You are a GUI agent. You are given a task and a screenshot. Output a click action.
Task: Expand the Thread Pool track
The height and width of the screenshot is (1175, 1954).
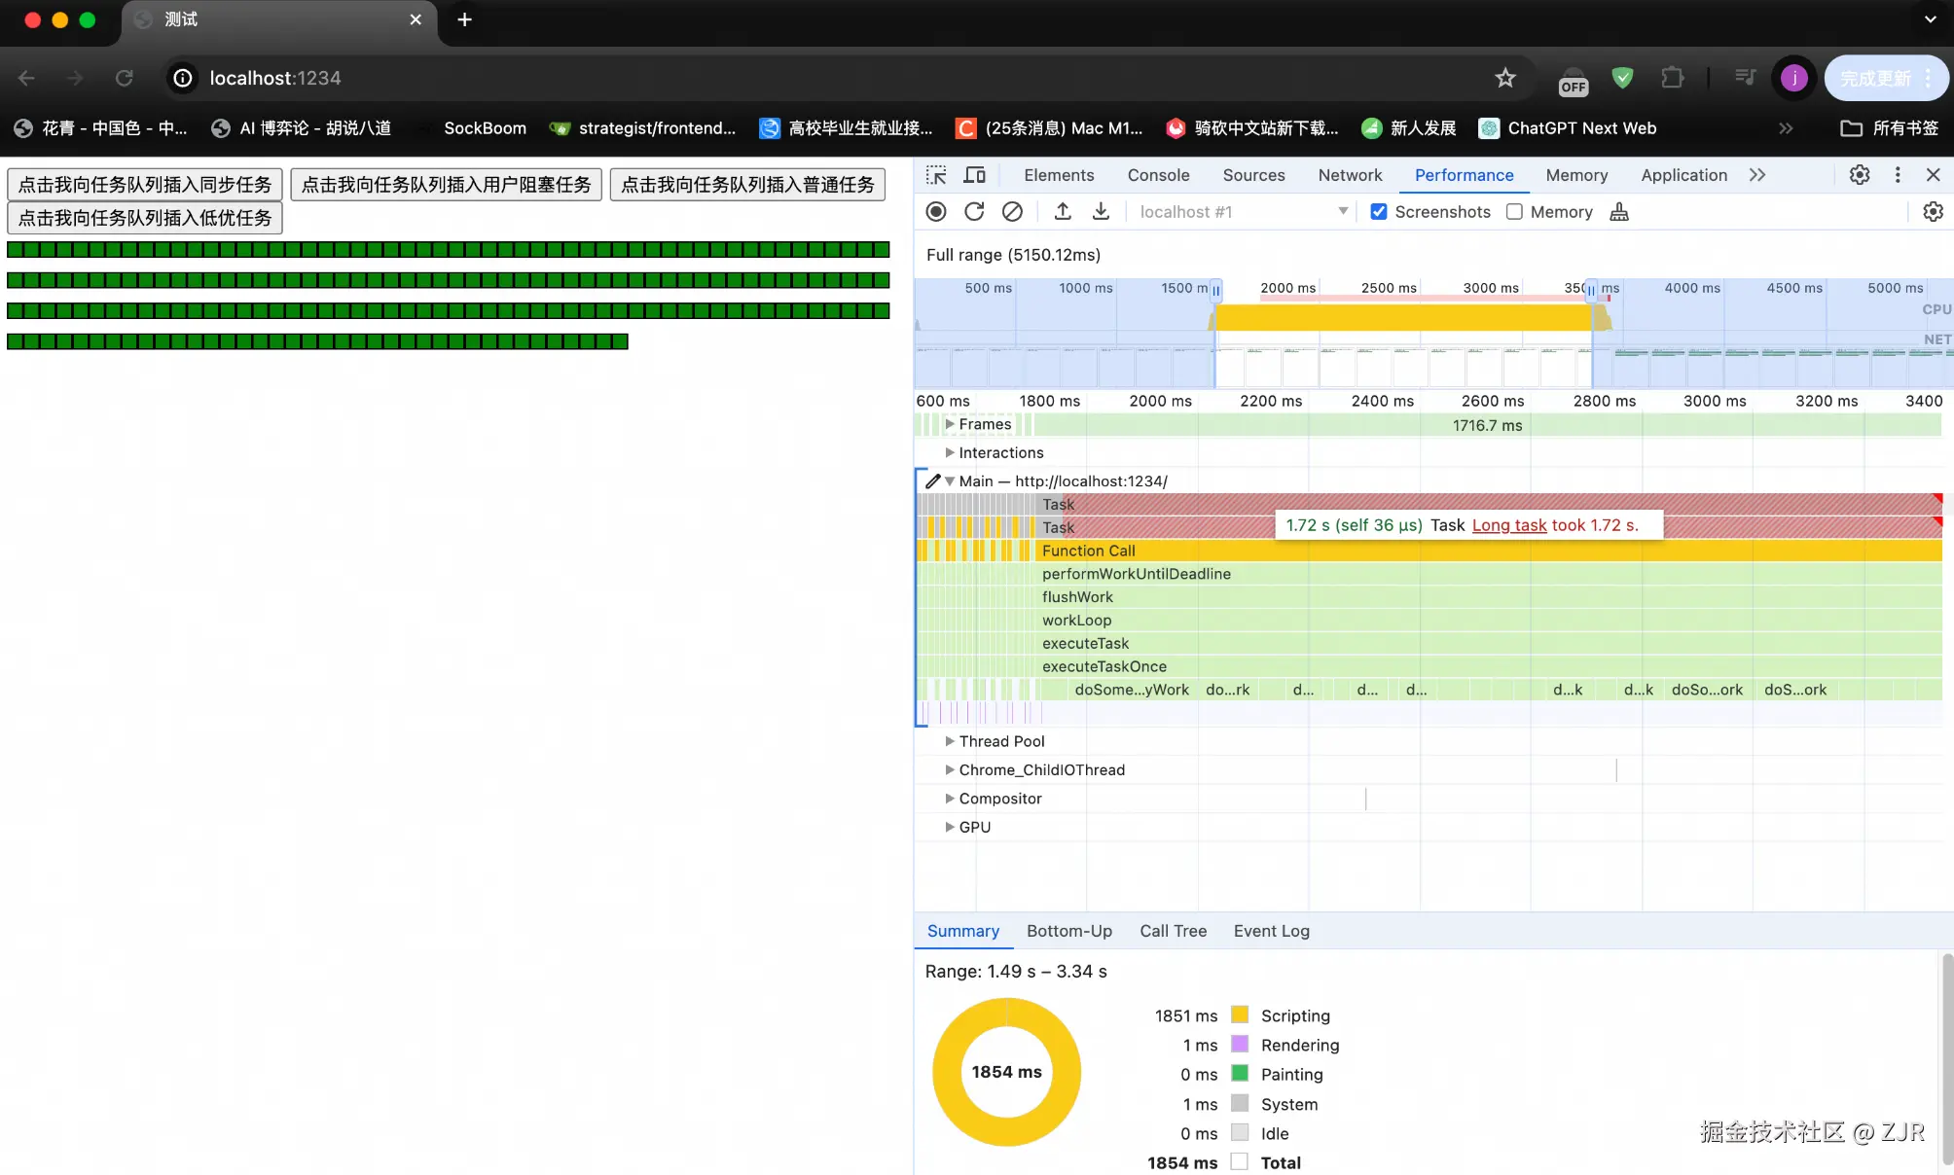click(x=950, y=741)
